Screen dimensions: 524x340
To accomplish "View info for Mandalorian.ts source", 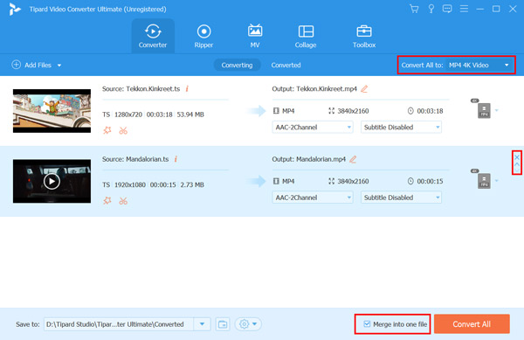I will (x=176, y=159).
